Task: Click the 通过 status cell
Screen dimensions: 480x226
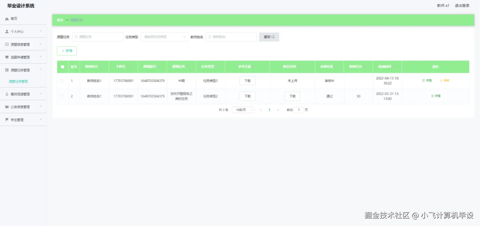Action: tap(329, 96)
